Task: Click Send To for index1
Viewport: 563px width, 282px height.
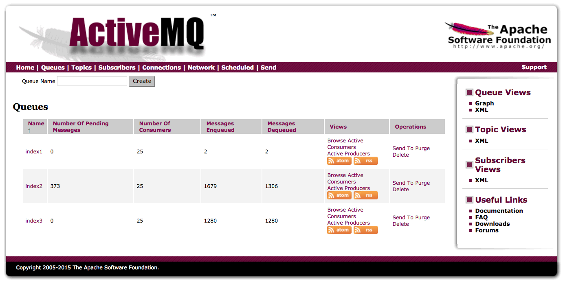Action: coord(403,148)
